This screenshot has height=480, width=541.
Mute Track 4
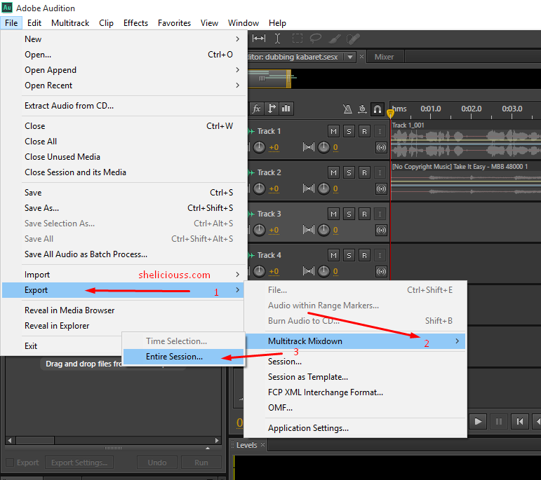click(x=333, y=255)
